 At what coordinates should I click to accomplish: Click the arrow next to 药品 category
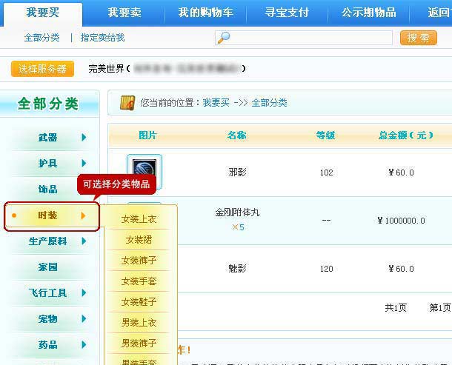(84, 344)
